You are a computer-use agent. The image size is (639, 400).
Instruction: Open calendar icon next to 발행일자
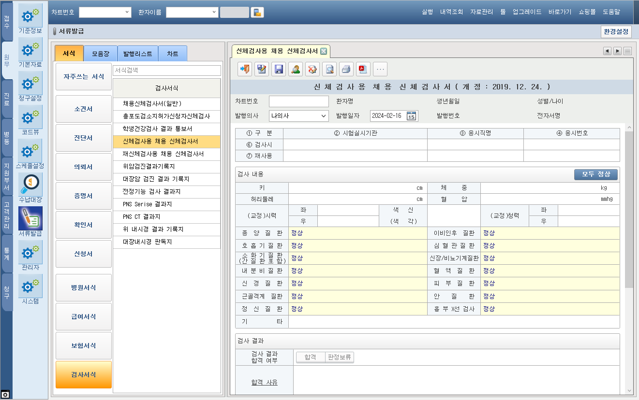411,116
